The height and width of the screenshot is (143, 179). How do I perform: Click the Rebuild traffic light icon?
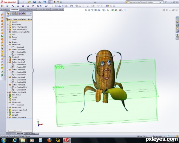coord(55,2)
